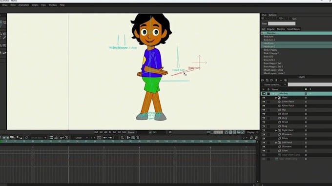Screen dimensions: 332x186
Task: Click the color tag square of Head layer
Action: click(x=306, y=98)
